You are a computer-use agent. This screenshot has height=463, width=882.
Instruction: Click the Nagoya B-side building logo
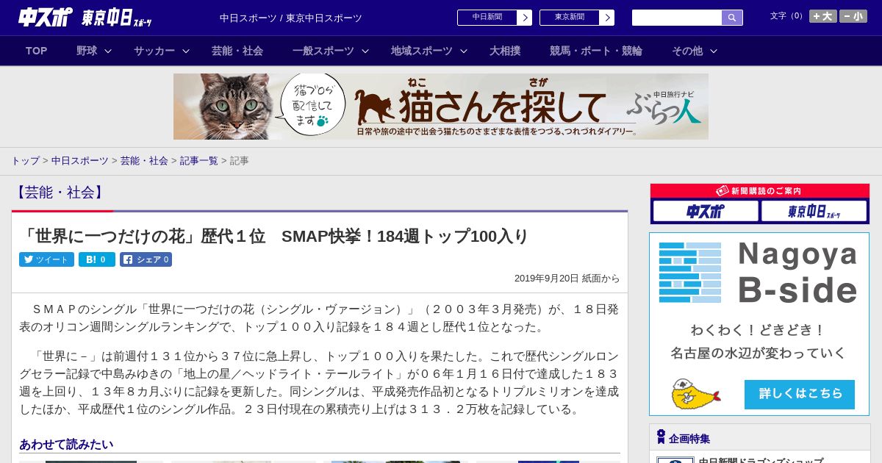click(x=690, y=272)
